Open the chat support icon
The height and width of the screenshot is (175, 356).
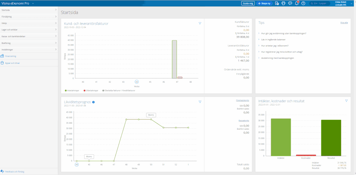(290, 3)
